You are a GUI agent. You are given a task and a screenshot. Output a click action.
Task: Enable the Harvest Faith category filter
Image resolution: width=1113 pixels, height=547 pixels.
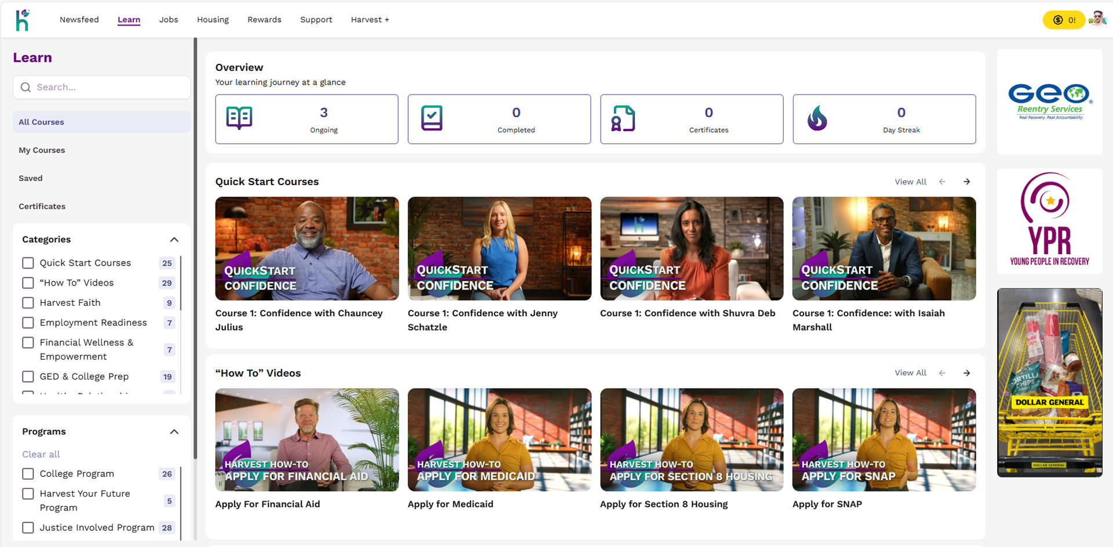click(x=28, y=303)
